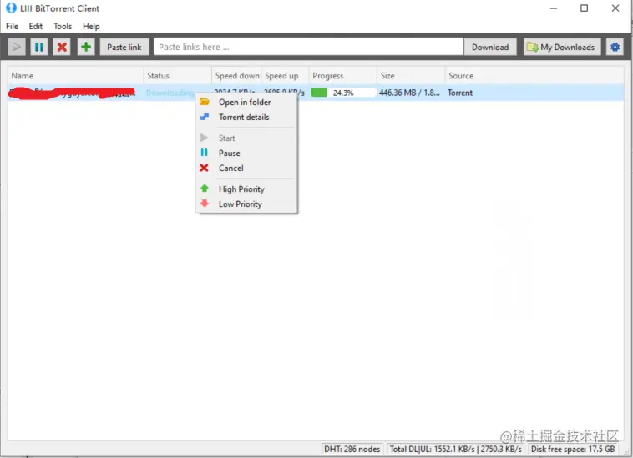Click 'Disk free space: 17.5 GB' status entry
Viewport: 633px width, 458px height.
pos(573,449)
